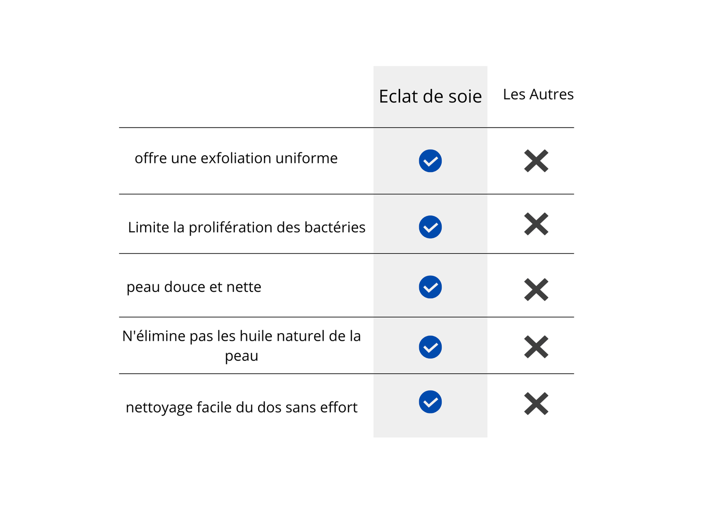The width and height of the screenshot is (717, 507).
Task: Select the X mark beside prolifération des bactéries
Action: click(536, 224)
